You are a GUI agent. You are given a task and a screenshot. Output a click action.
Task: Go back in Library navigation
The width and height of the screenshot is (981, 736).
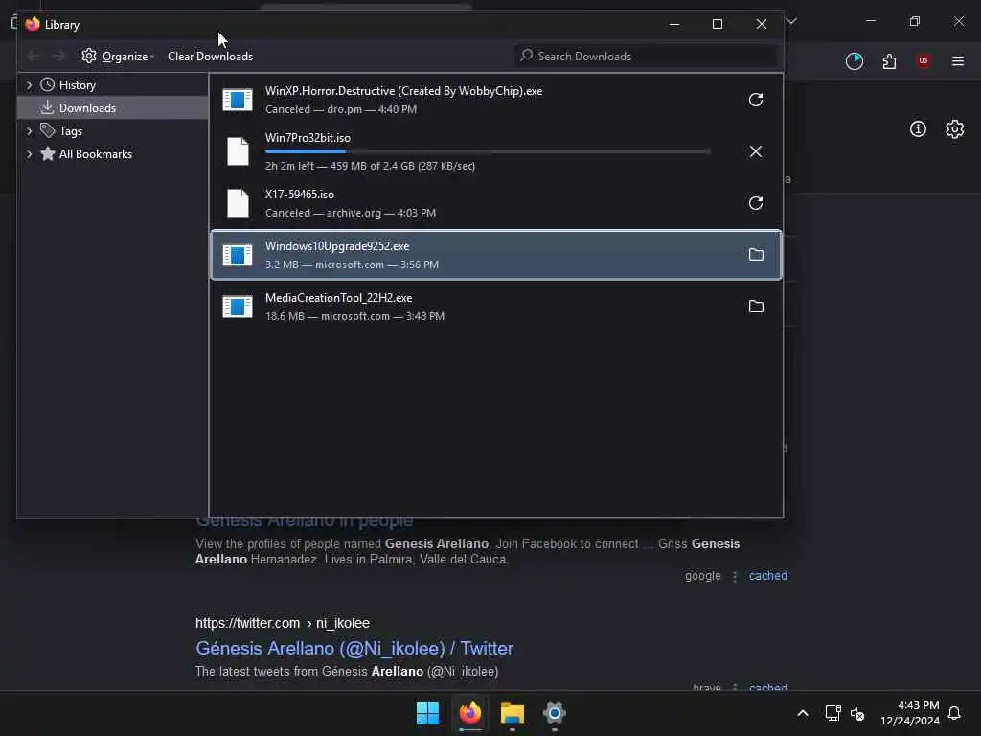[34, 57]
